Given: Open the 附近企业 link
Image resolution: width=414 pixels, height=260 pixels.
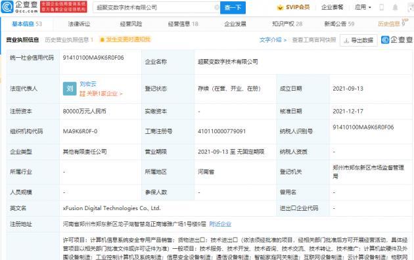Looking at the screenshot, I should [220, 224].
